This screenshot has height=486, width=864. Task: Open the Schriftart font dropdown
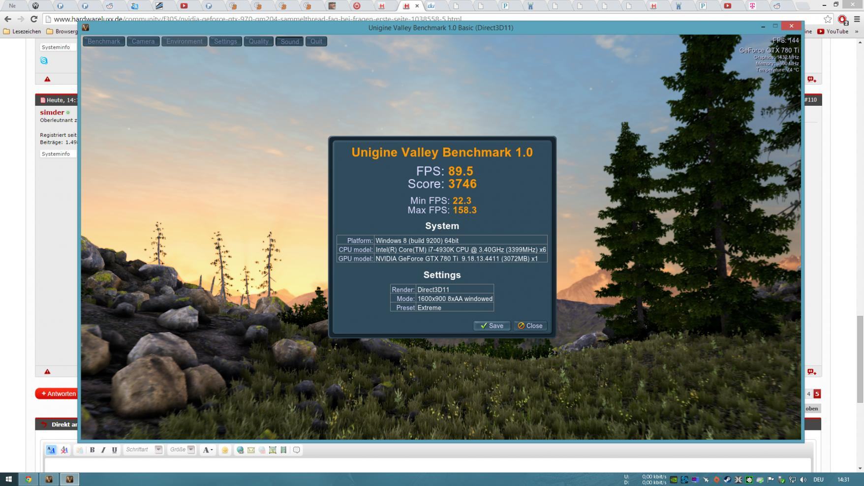click(143, 450)
